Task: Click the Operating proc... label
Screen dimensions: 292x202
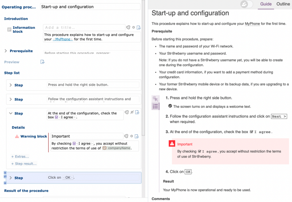Action: [x=19, y=7]
